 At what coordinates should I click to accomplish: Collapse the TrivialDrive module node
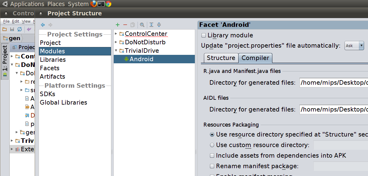116,51
